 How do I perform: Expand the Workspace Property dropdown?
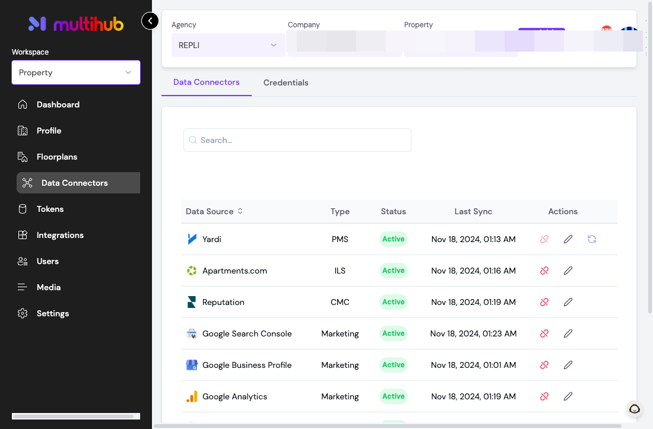pyautogui.click(x=76, y=72)
